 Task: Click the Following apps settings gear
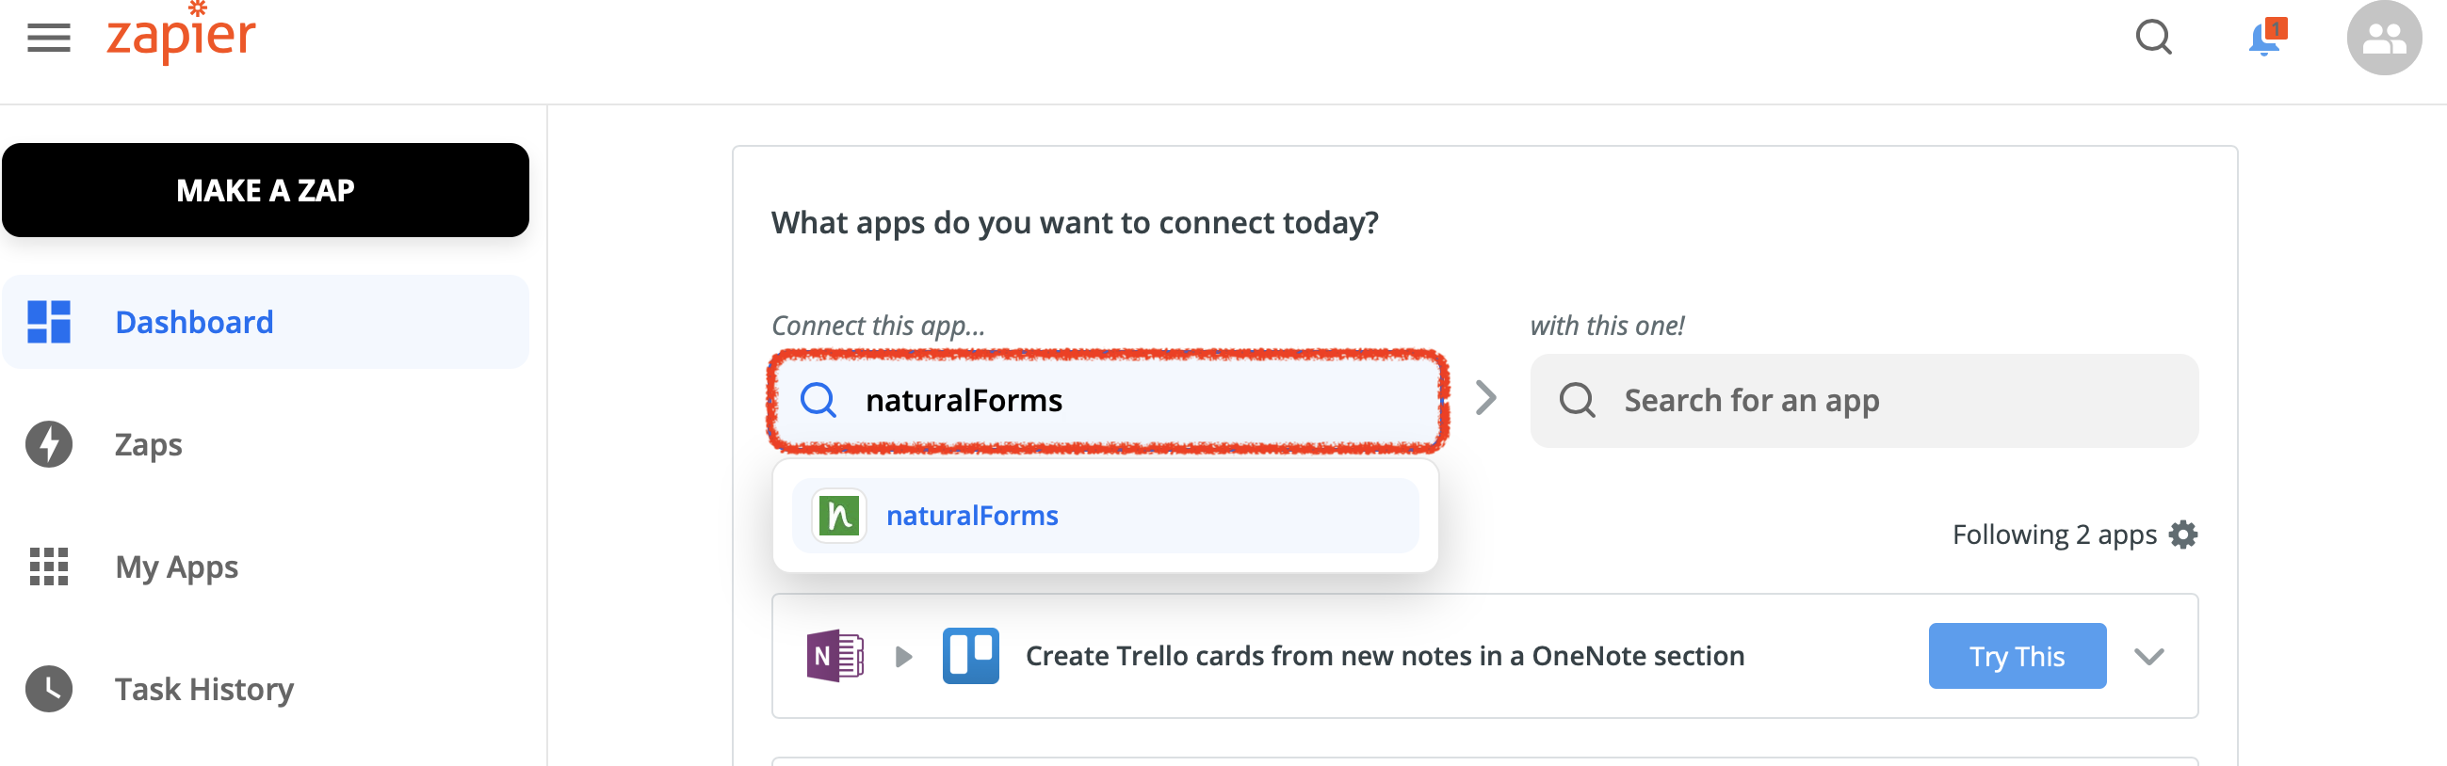point(2183,535)
